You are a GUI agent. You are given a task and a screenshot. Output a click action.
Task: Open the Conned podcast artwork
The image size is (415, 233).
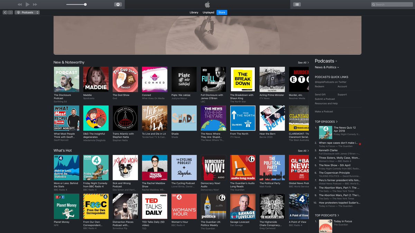[x=155, y=79]
